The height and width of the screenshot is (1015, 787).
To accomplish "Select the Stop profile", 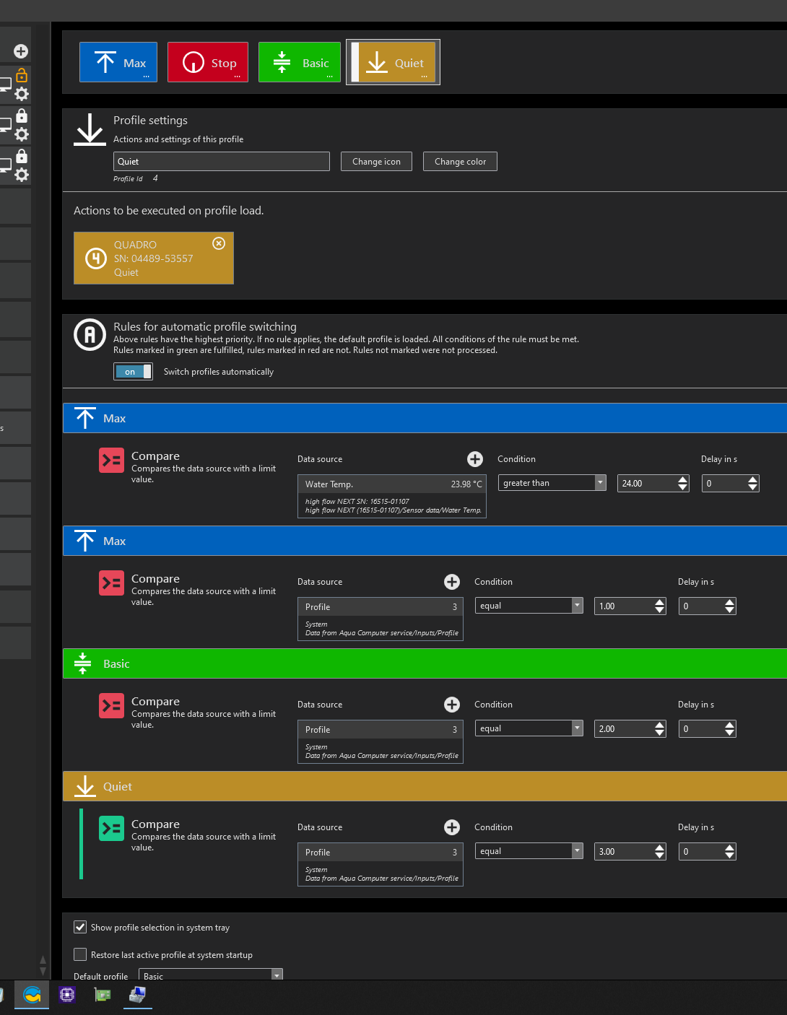I will (208, 63).
